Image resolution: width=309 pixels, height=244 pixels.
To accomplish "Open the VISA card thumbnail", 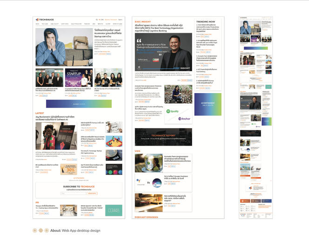I will coord(114,155).
